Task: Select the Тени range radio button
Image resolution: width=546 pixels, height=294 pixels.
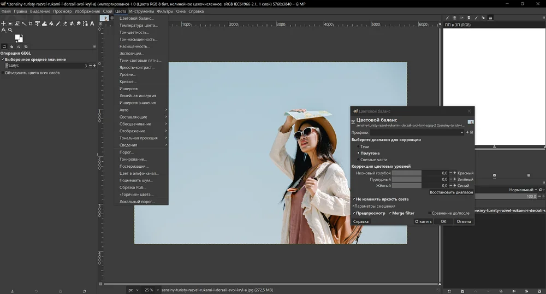Action: coord(358,146)
